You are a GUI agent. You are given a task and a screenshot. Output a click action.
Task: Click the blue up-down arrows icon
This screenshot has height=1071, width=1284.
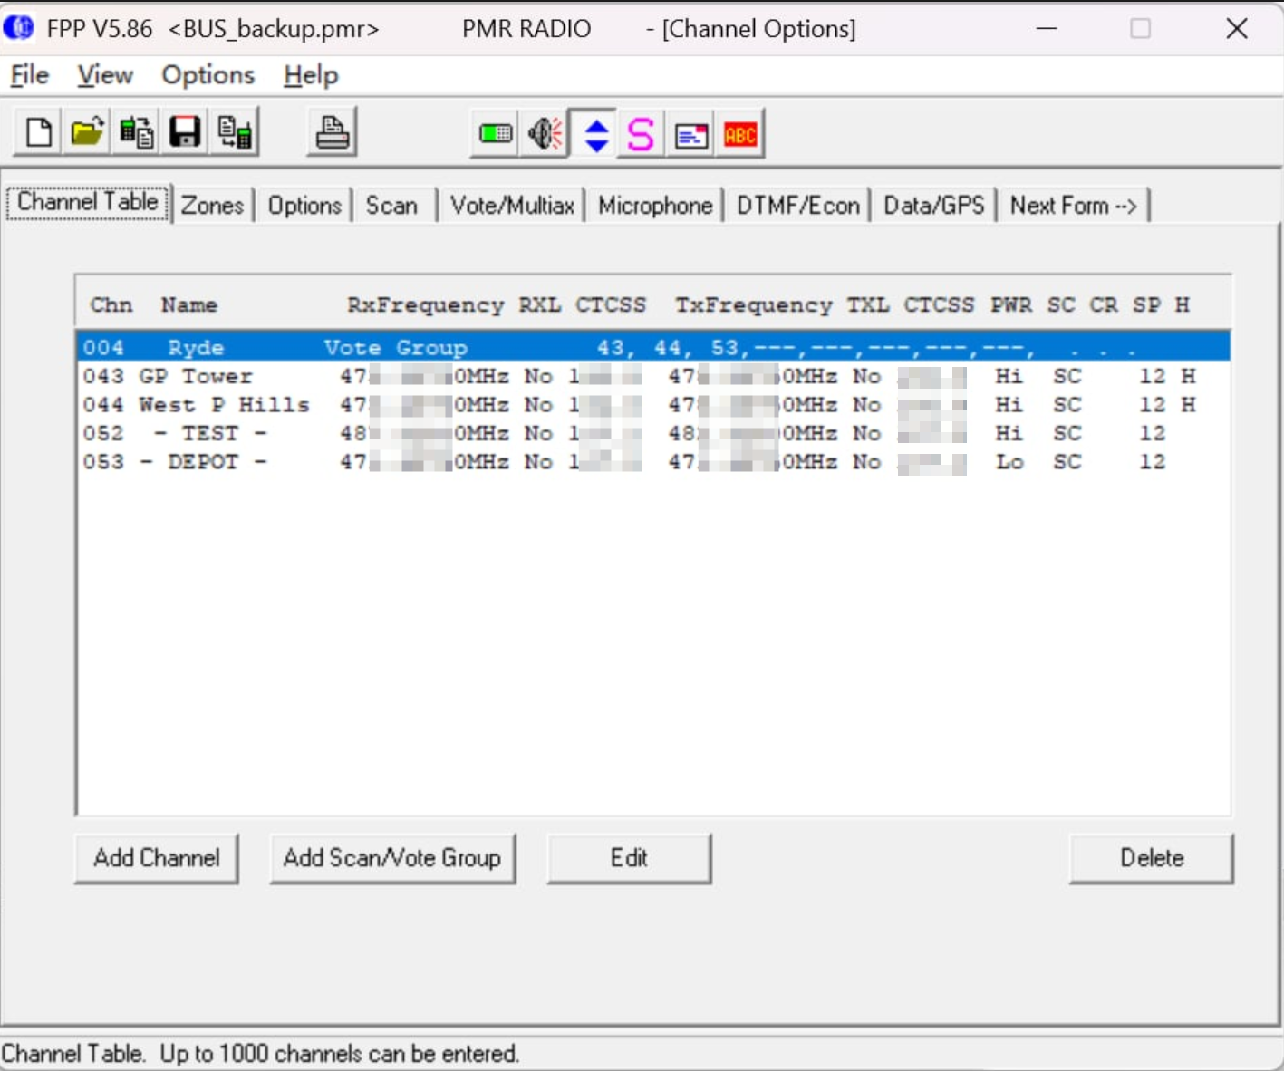click(x=595, y=135)
